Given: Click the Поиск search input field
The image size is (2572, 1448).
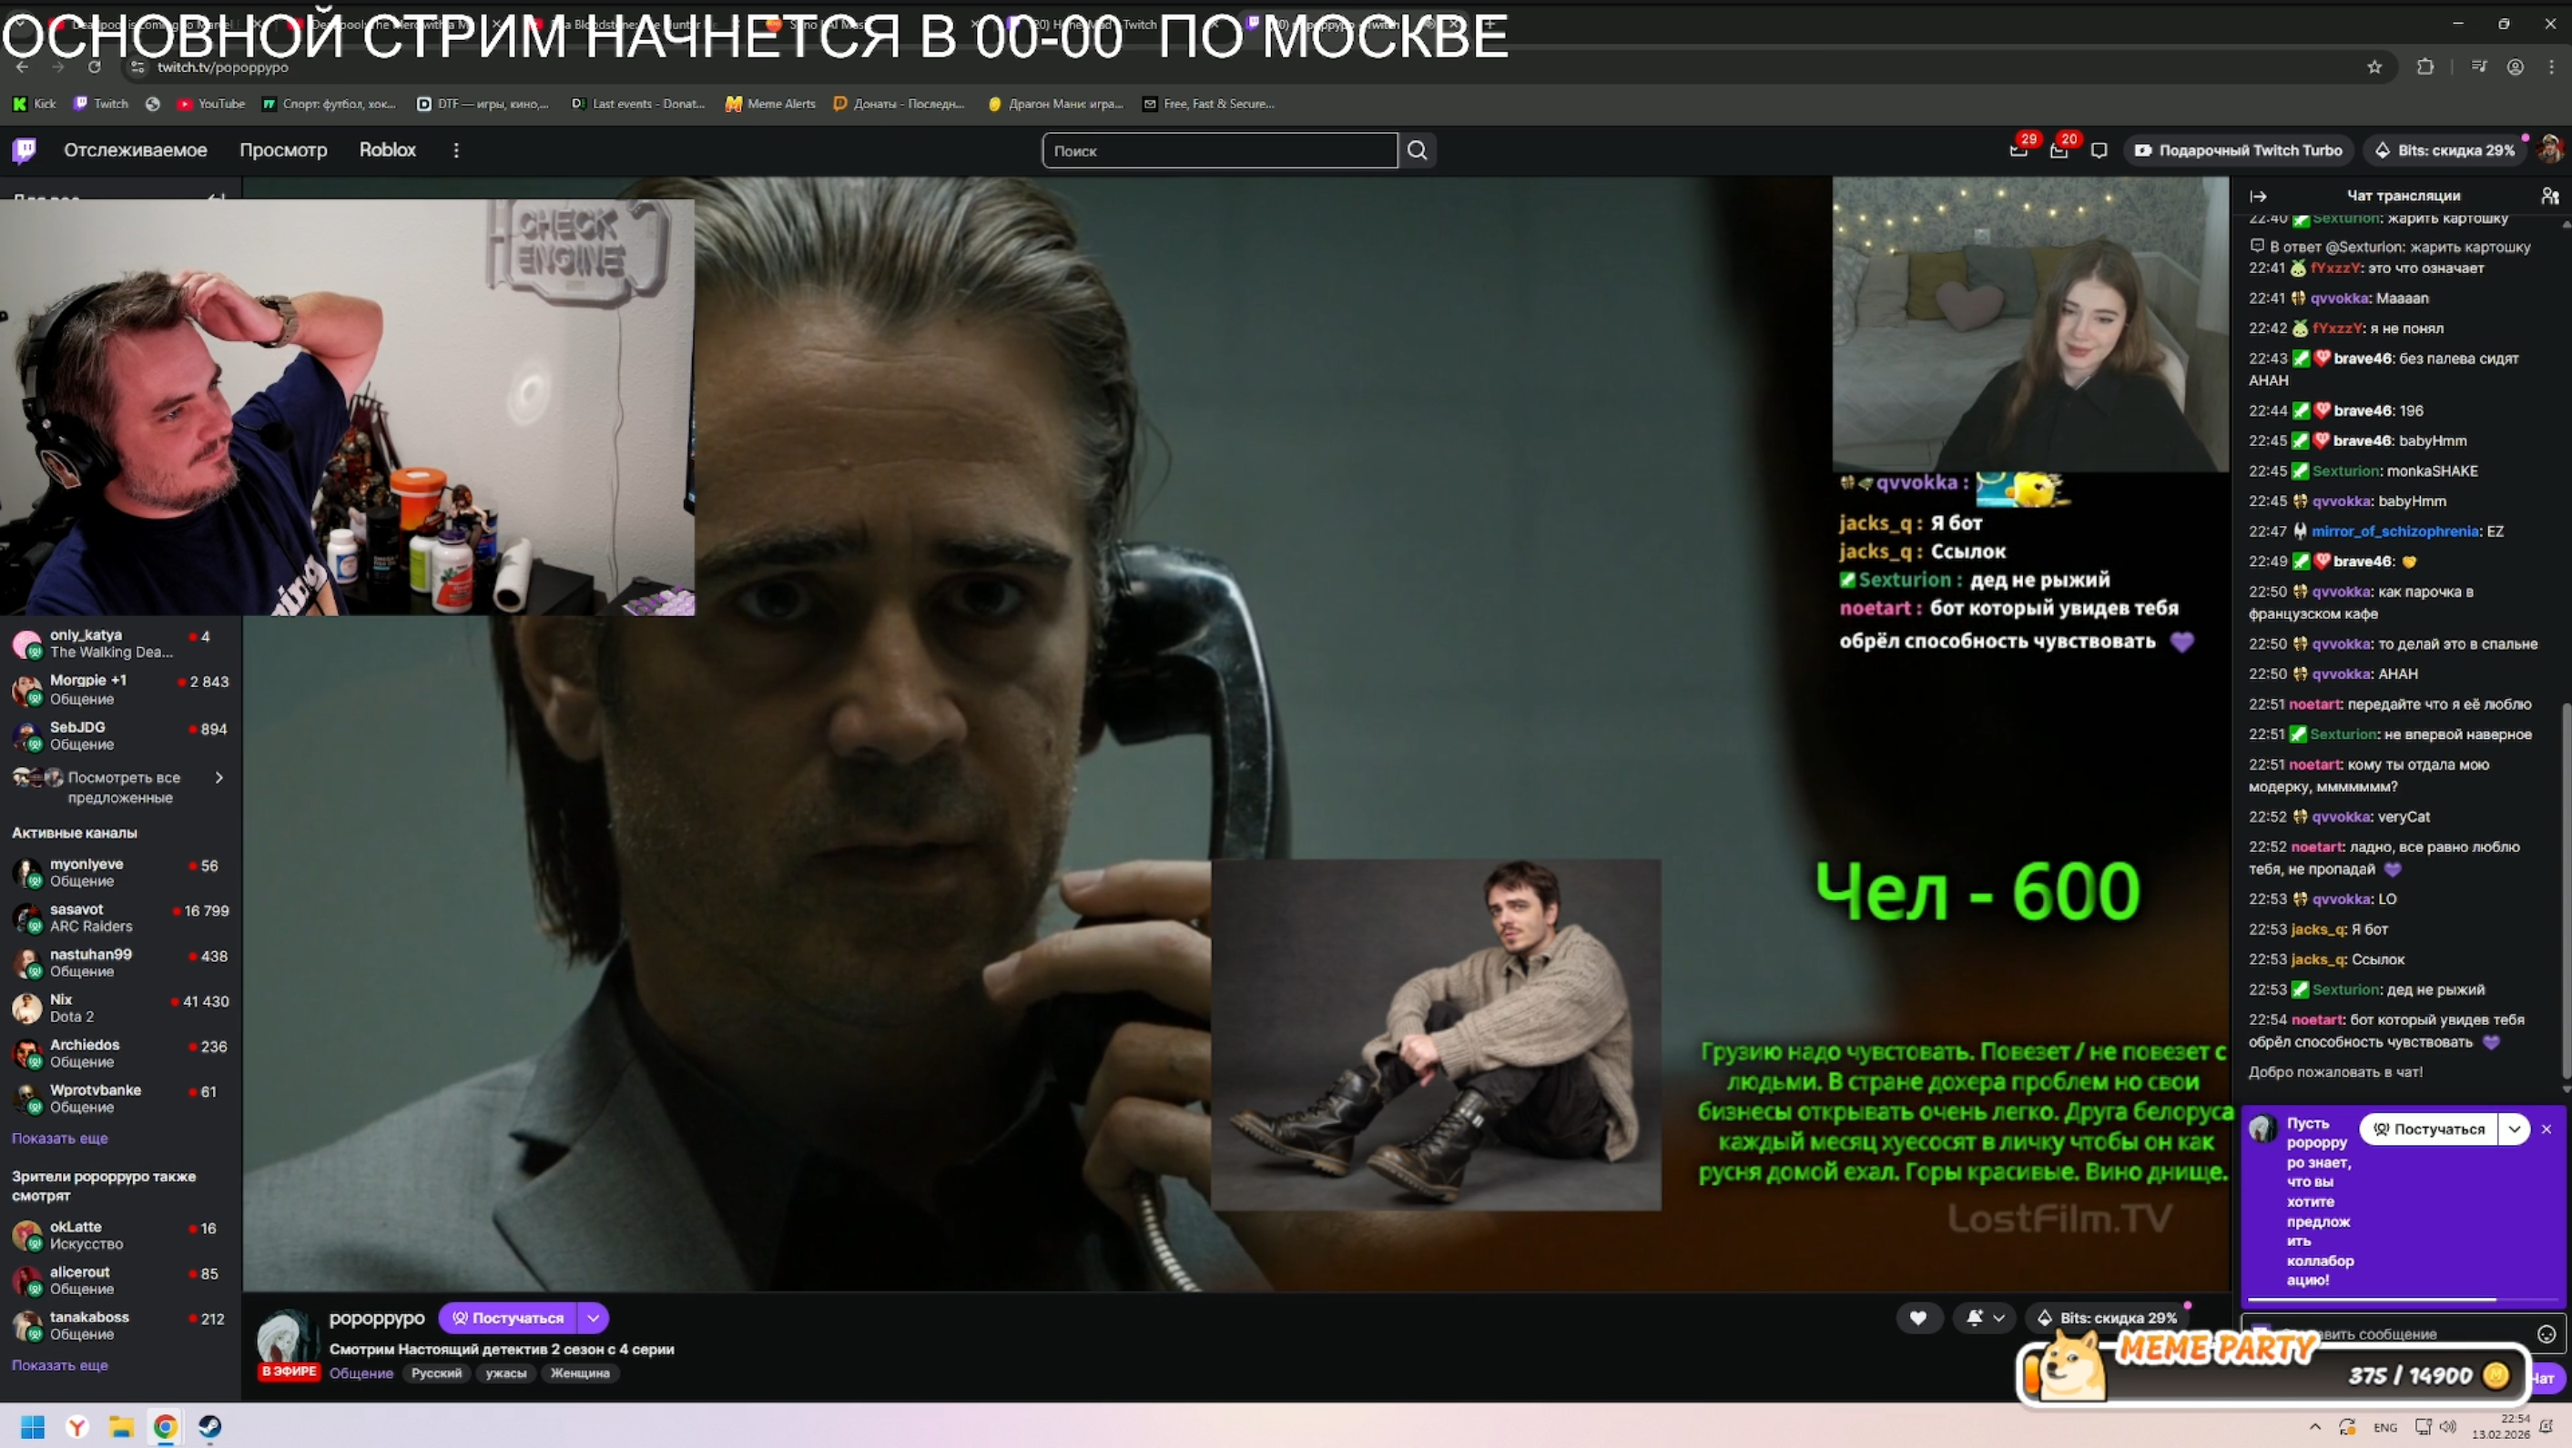Looking at the screenshot, I should click(1218, 149).
